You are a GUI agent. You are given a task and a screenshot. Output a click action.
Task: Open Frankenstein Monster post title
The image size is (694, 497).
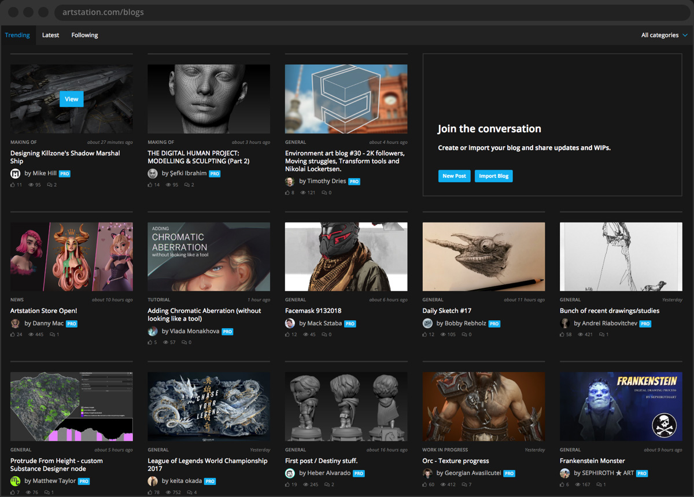tap(592, 461)
